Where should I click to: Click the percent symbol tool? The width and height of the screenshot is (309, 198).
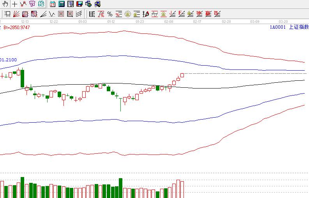109,14
